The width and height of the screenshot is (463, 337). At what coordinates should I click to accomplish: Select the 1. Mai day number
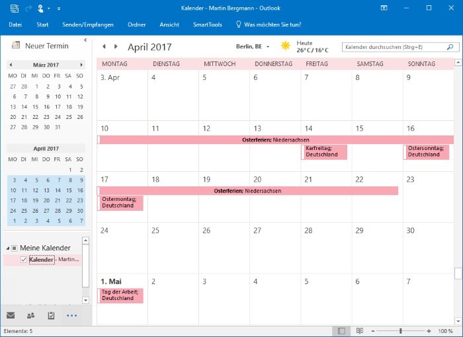click(111, 281)
